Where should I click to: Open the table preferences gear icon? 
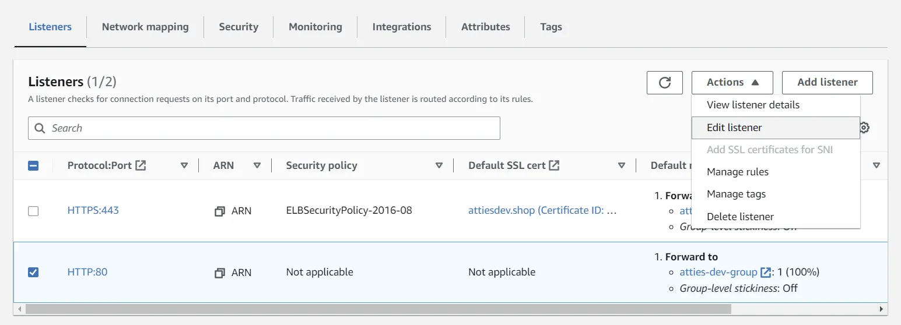[x=865, y=128]
